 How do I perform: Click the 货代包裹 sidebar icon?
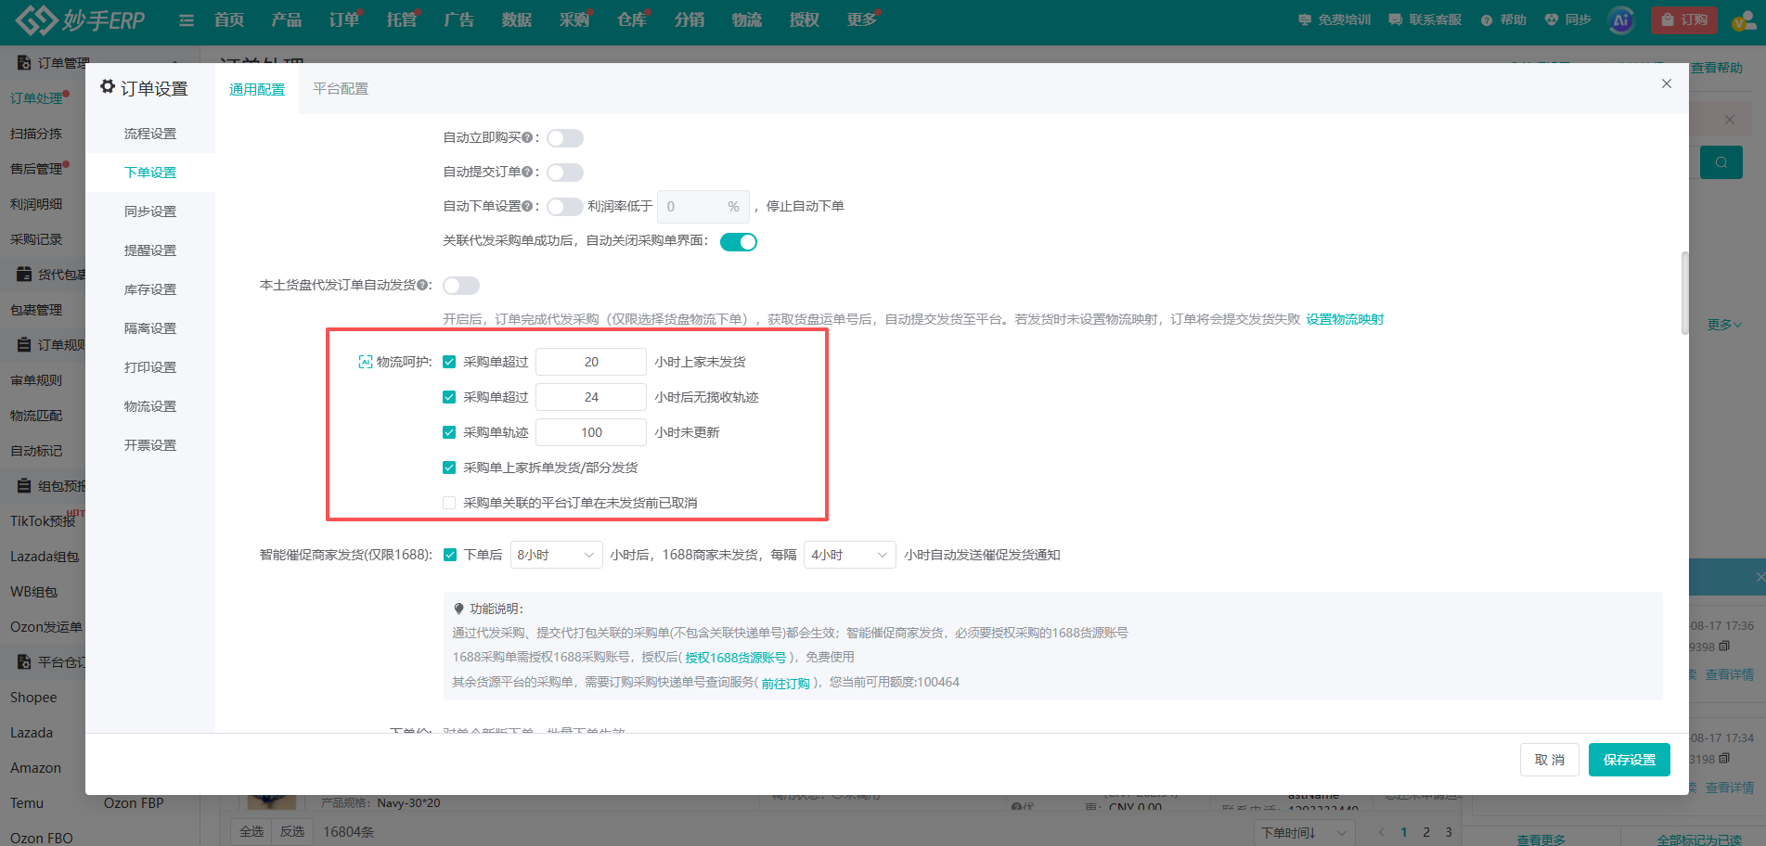tap(24, 275)
